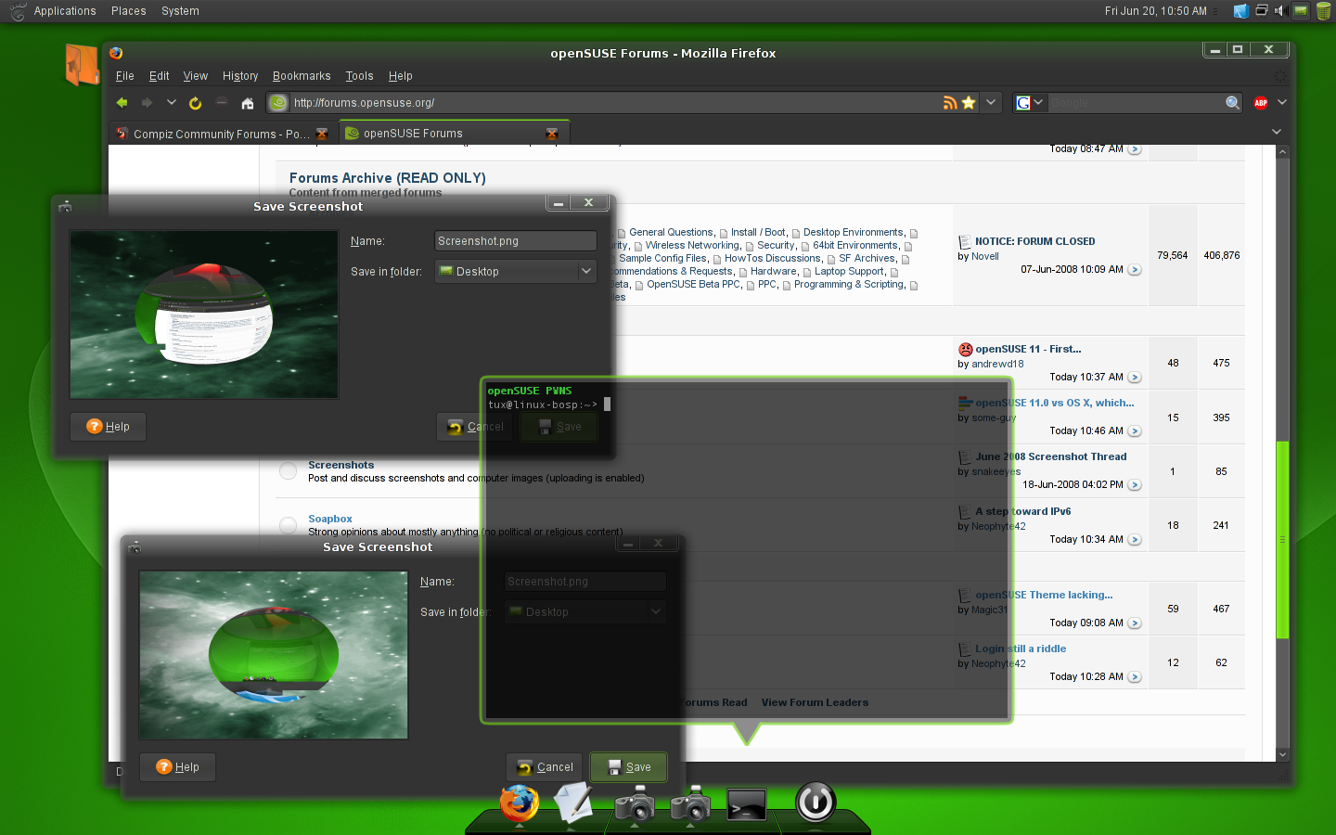The height and width of the screenshot is (835, 1336).
Task: Go to last post arrow for A step toward IPv6
Action: [x=1135, y=540]
